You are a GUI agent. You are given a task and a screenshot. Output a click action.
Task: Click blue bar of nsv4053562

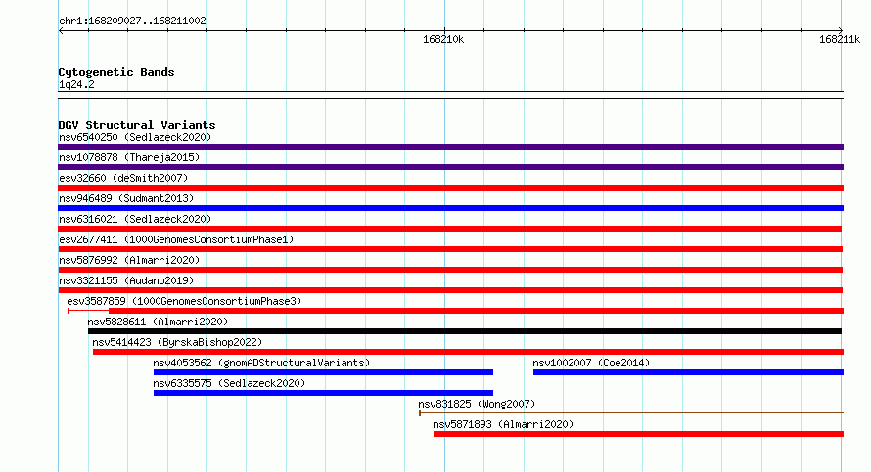coord(323,372)
